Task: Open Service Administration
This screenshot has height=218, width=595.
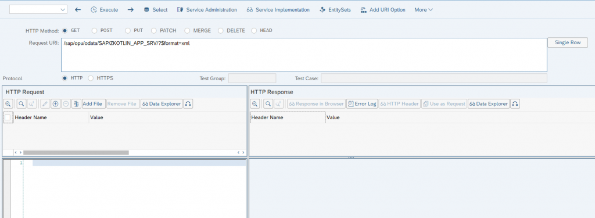Action: click(207, 9)
